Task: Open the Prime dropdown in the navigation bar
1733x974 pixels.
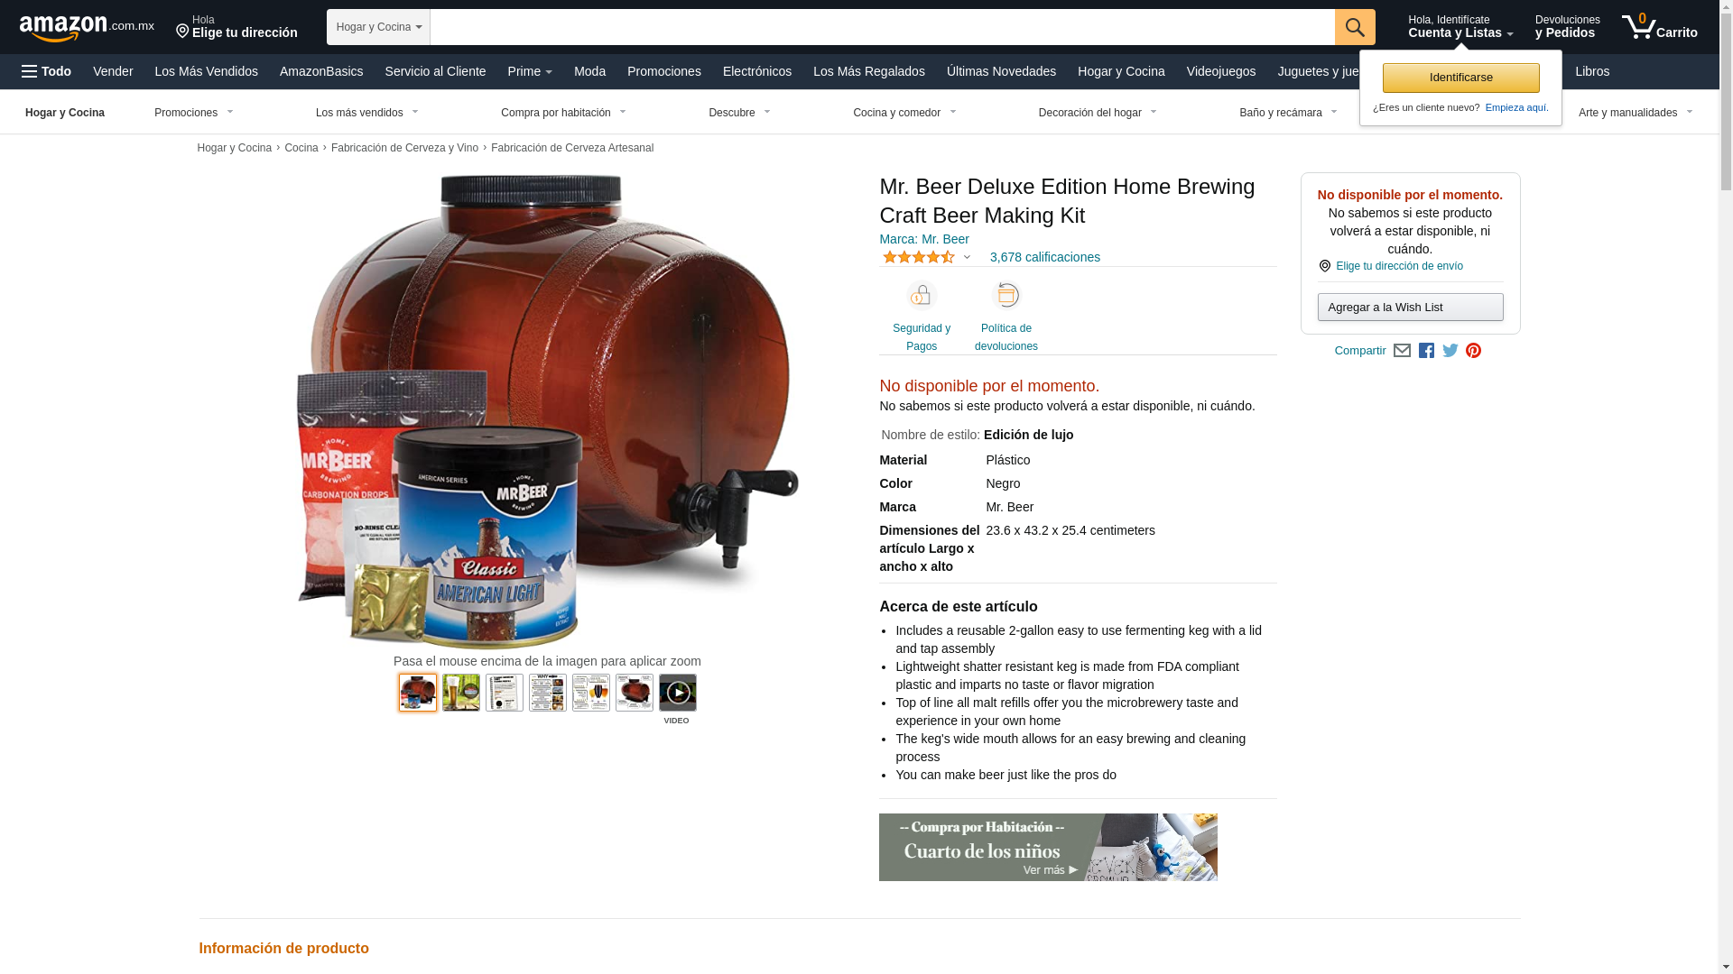Action: pyautogui.click(x=530, y=71)
